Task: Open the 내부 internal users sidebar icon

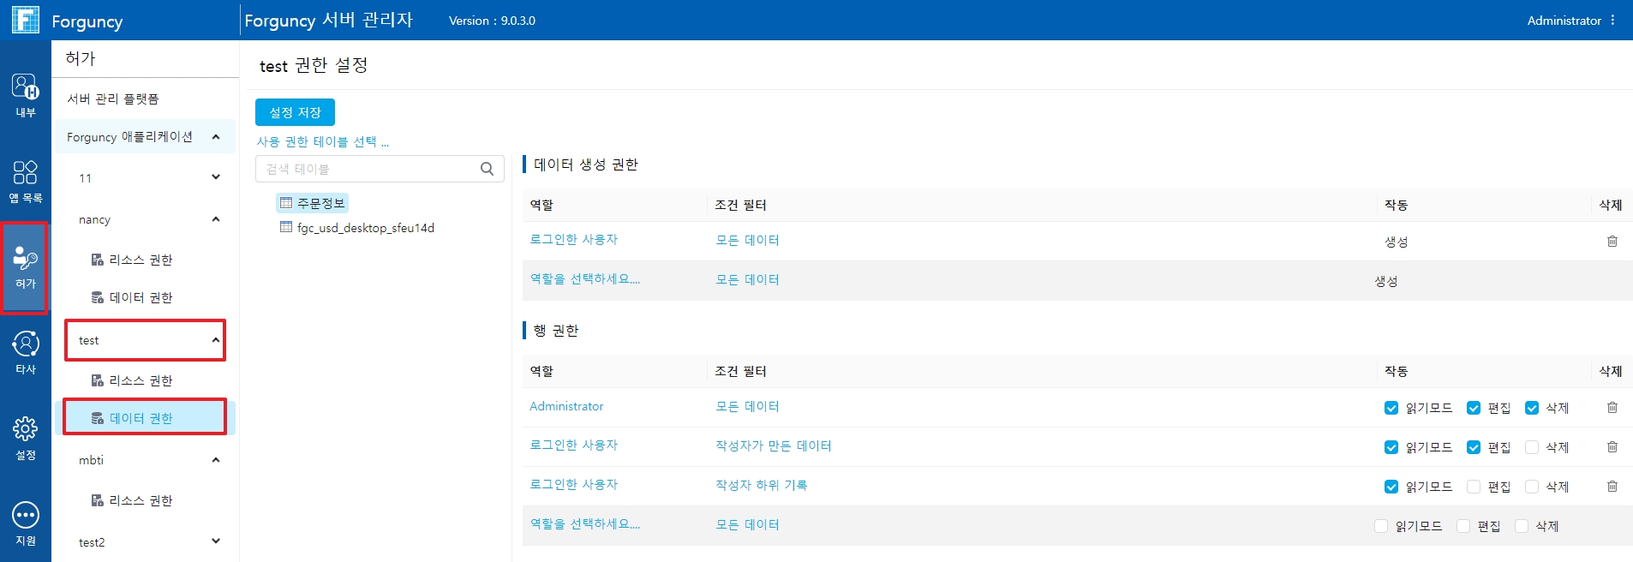Action: [25, 94]
